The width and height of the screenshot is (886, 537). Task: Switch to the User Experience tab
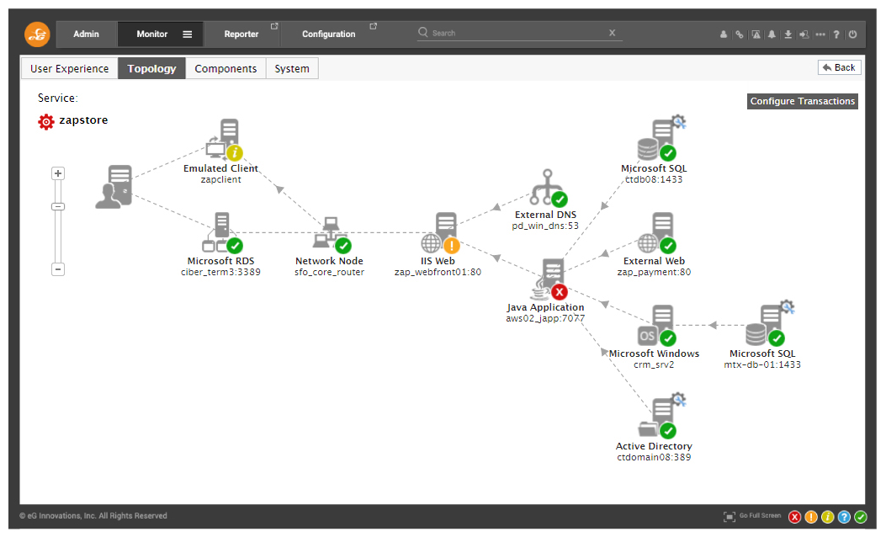[70, 68]
